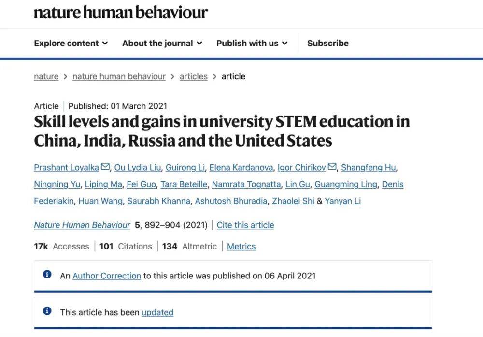Open the articles breadcrumb link
This screenshot has height=337, width=483.
coord(193,76)
